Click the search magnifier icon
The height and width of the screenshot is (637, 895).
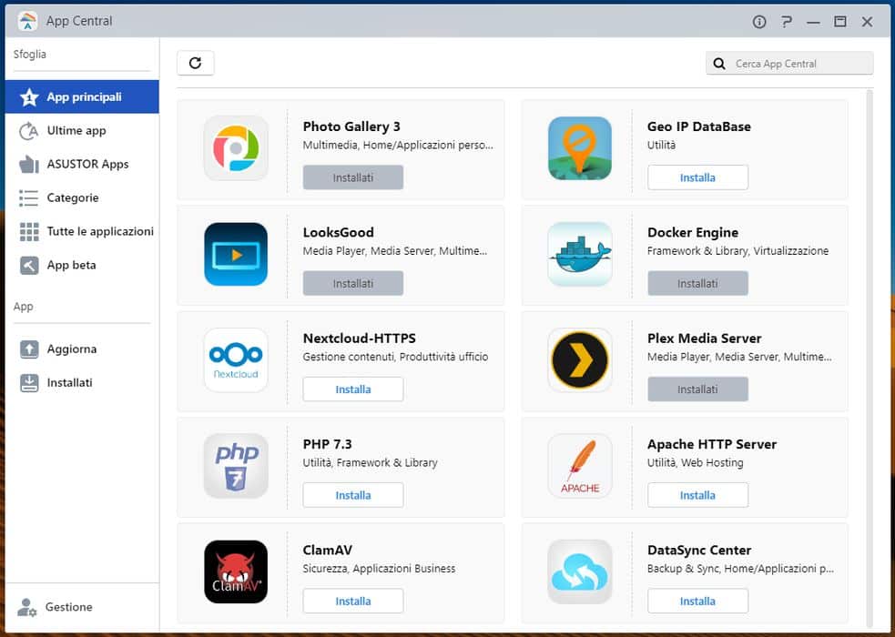click(x=720, y=64)
